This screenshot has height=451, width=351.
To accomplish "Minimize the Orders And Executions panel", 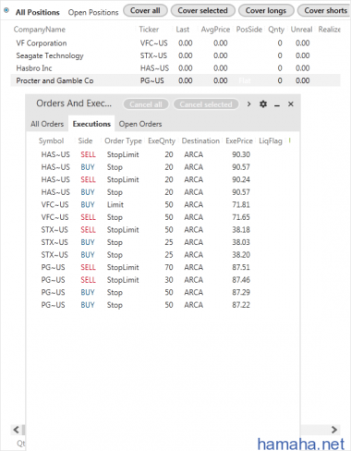I will [x=277, y=104].
